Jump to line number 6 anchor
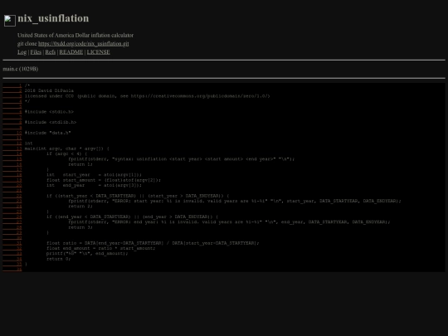 (x=12, y=112)
